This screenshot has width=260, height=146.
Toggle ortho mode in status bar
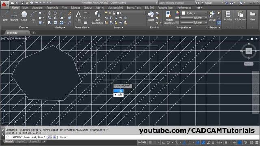[x=163, y=142]
